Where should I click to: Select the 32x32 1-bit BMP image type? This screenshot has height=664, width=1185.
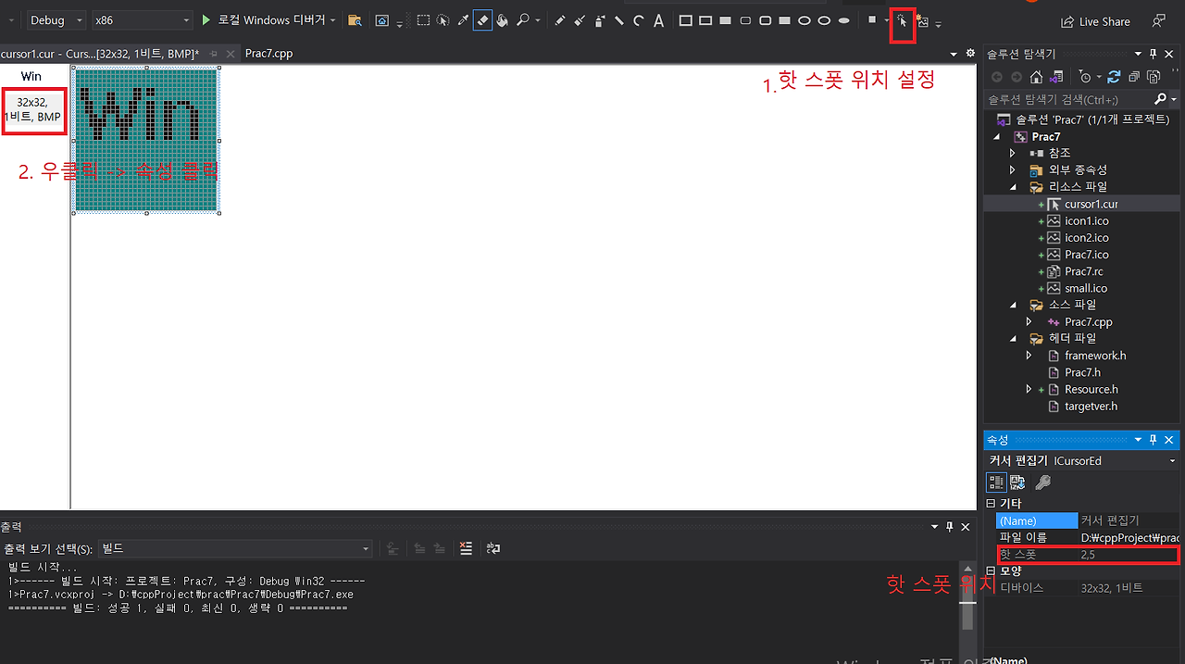32,109
